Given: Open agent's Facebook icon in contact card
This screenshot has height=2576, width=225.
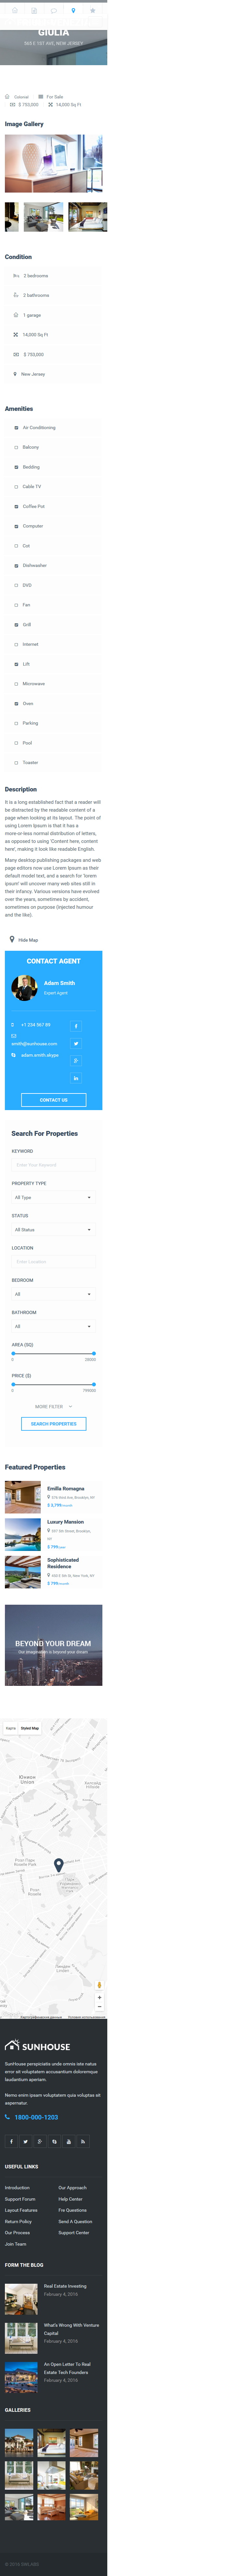Looking at the screenshot, I should (76, 1026).
